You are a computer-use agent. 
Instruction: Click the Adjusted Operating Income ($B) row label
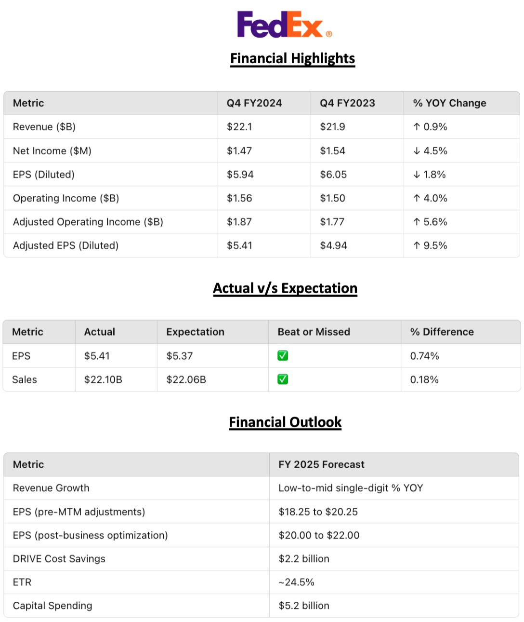(88, 222)
